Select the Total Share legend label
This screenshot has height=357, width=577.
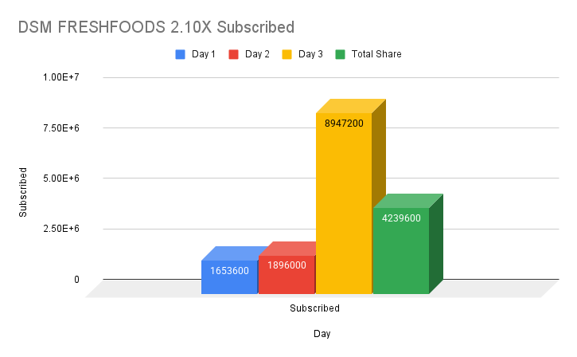coord(376,54)
